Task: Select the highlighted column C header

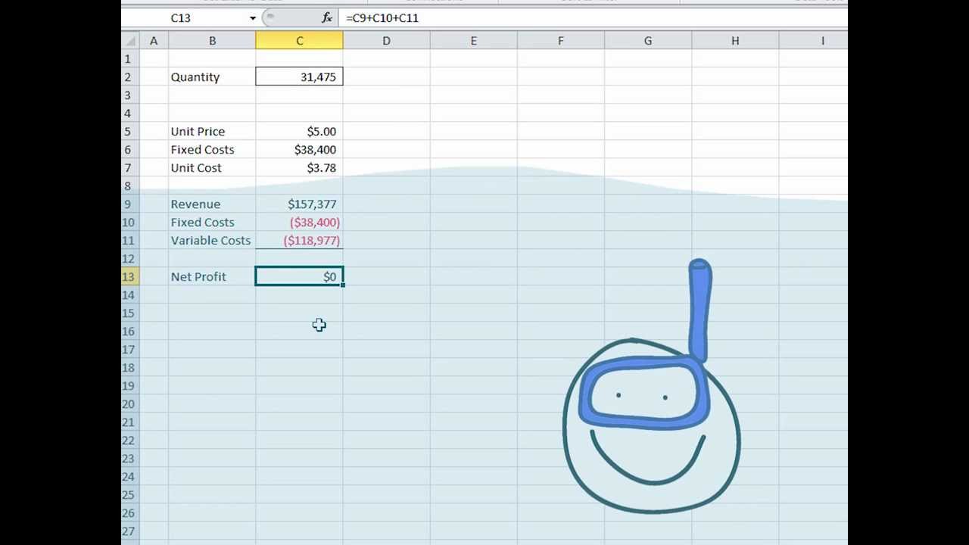Action: coord(299,41)
